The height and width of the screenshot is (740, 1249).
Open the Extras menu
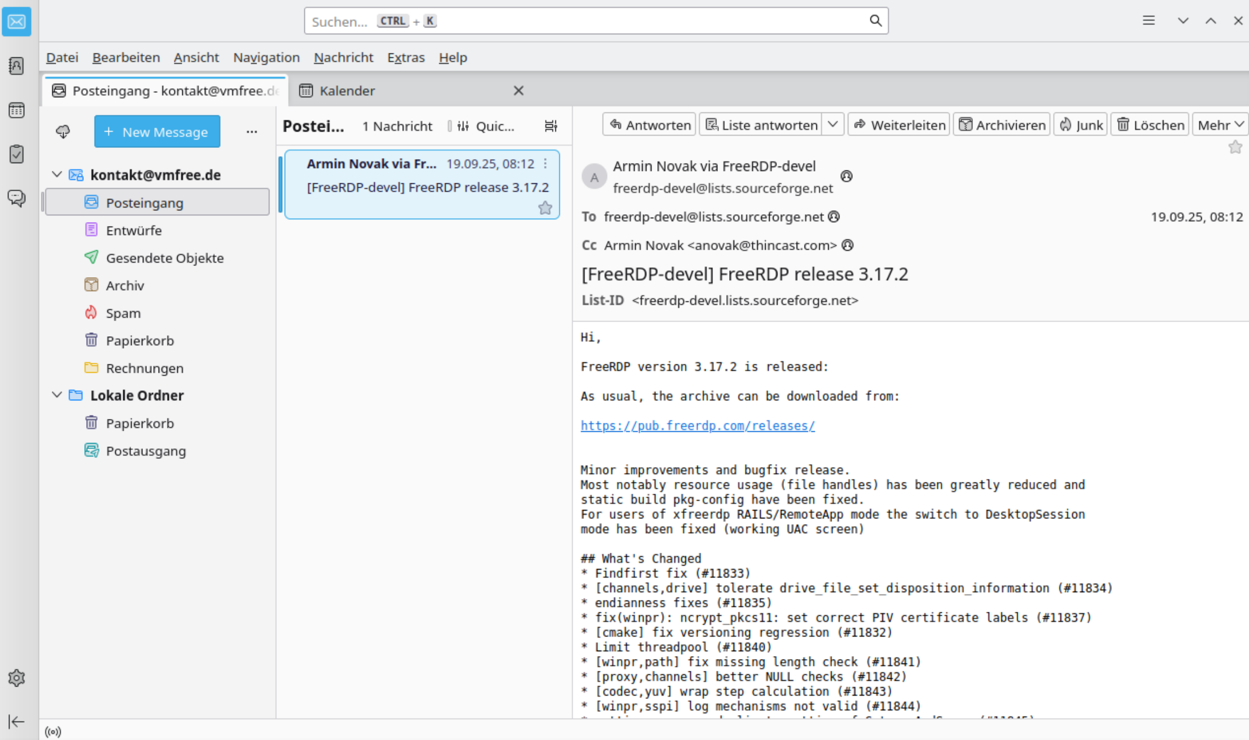[x=406, y=57]
